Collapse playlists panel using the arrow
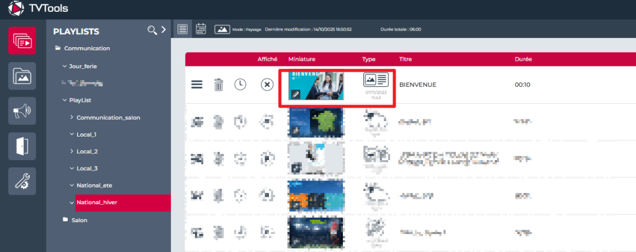This screenshot has height=252, width=636. (163, 30)
